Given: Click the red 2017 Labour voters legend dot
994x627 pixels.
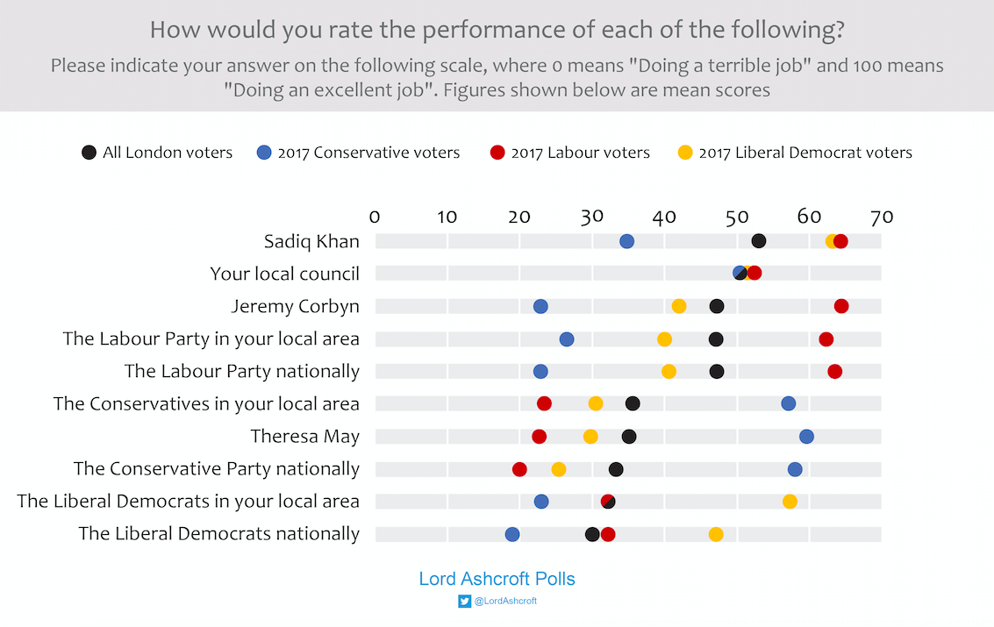Looking at the screenshot, I should (x=497, y=153).
